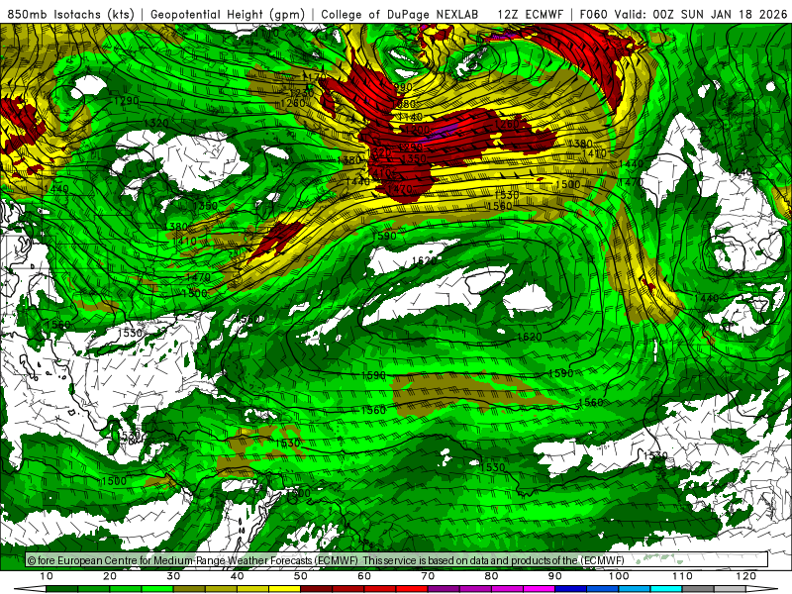Click the '1230' height contour label
This screenshot has height=594, width=792.
[x=301, y=93]
